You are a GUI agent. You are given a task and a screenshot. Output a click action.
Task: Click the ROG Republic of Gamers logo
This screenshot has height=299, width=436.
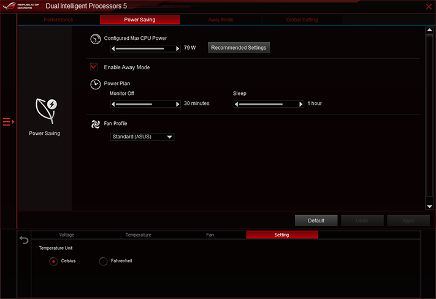pyautogui.click(x=21, y=6)
